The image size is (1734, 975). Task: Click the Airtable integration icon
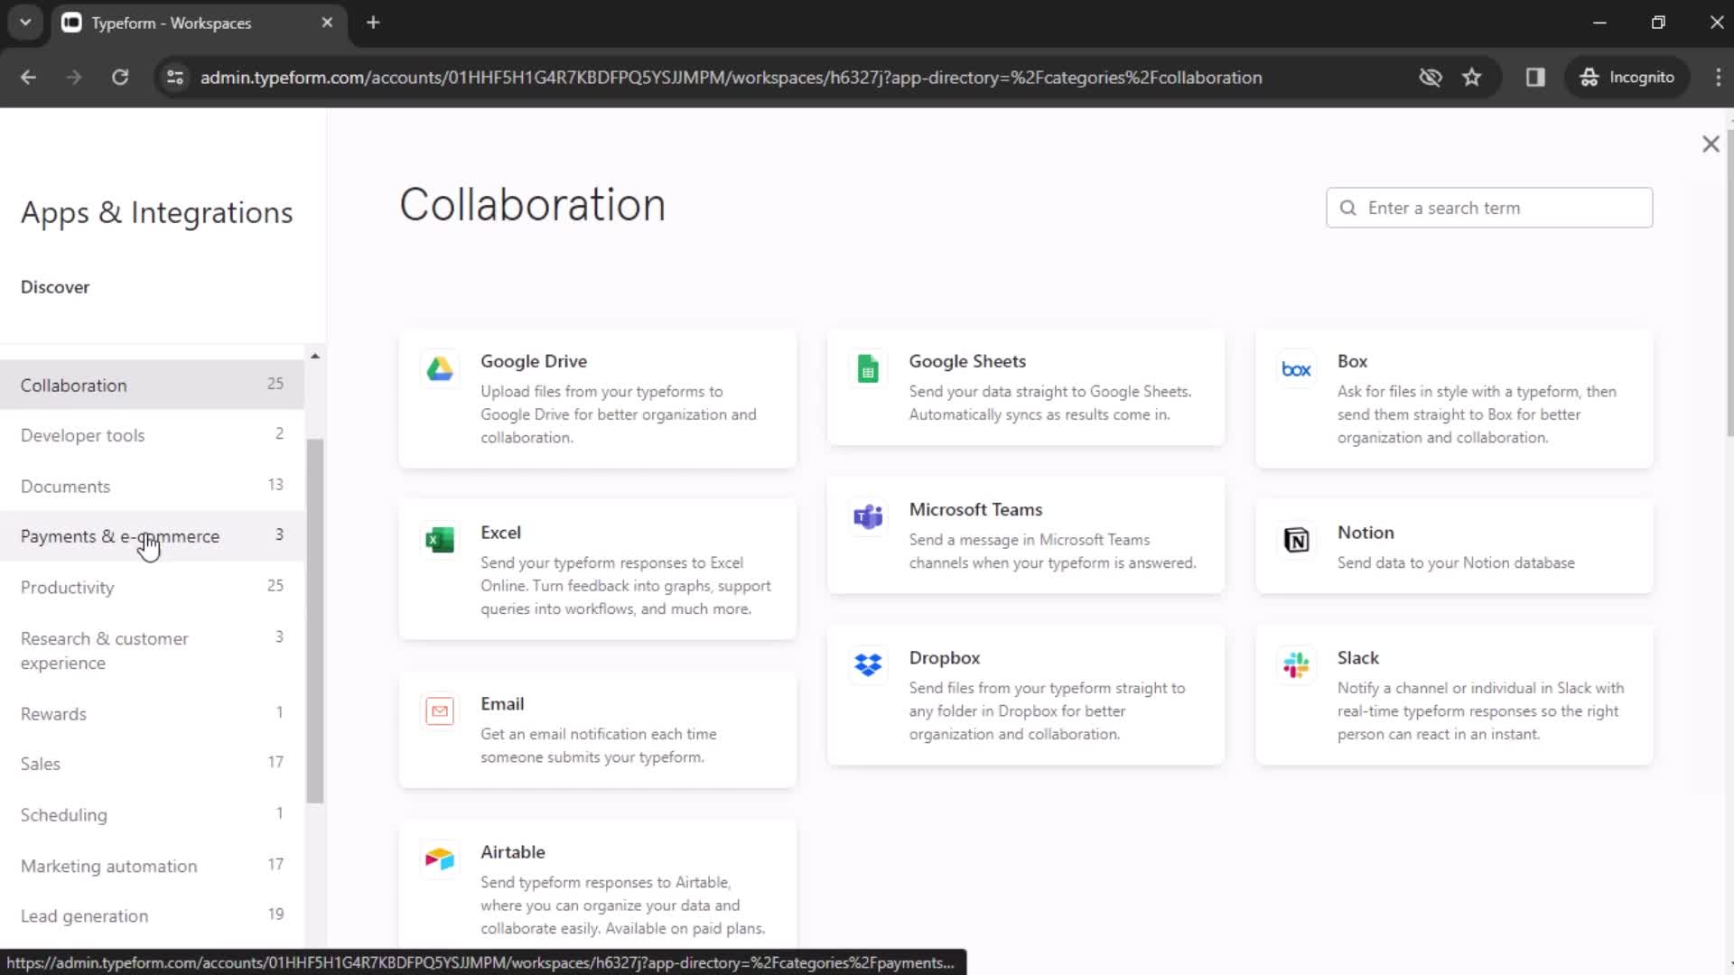click(x=440, y=859)
